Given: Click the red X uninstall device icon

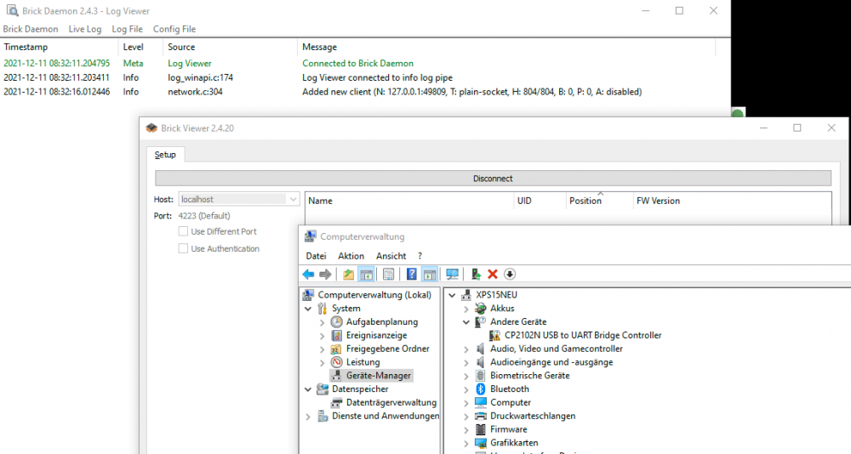Looking at the screenshot, I should (492, 274).
